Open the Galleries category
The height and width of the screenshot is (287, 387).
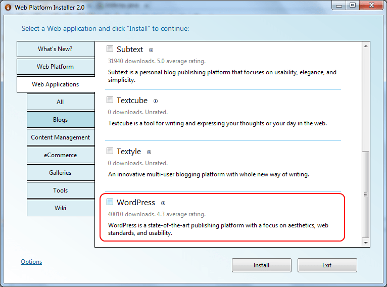pos(61,173)
